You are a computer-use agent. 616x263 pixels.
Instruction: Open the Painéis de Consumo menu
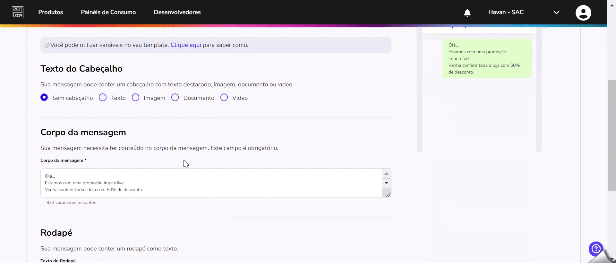click(x=108, y=12)
